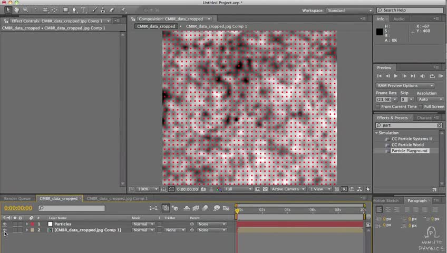Open the comp flowchart icon in viewer
The height and width of the screenshot is (253, 447).
tap(359, 189)
